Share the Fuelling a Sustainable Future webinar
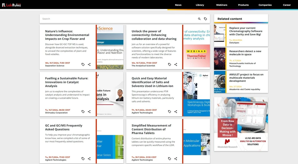 pos(89,112)
